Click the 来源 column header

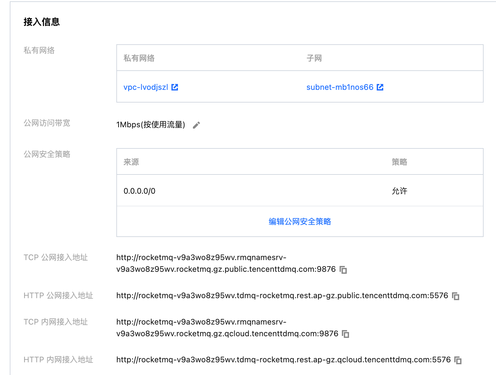pyautogui.click(x=131, y=162)
